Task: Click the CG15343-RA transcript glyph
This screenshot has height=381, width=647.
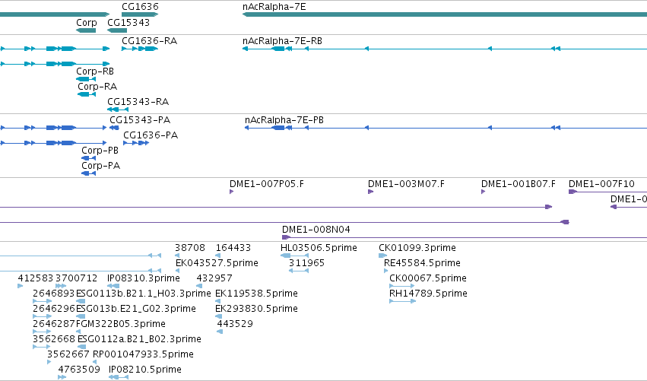Action: coord(118,110)
